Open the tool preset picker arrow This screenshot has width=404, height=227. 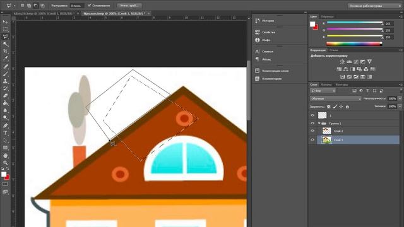pyautogui.click(x=15, y=6)
